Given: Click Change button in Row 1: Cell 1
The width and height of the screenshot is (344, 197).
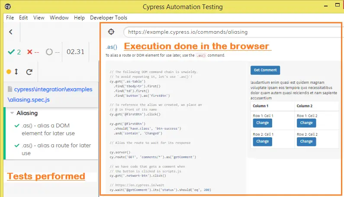Looking at the screenshot, I should (x=262, y=123).
